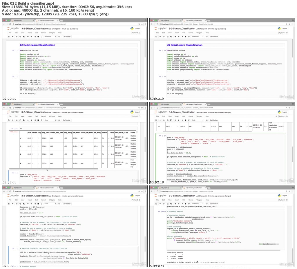This screenshot has width=297, height=269.
Task: Click '## Scikit-learn Classification' heading in 00:01:10 frame
Action: (x=185, y=45)
